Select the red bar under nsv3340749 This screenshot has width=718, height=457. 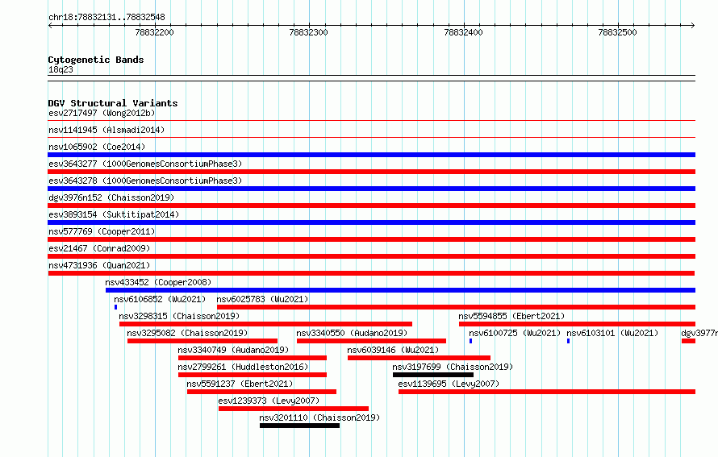(x=253, y=358)
